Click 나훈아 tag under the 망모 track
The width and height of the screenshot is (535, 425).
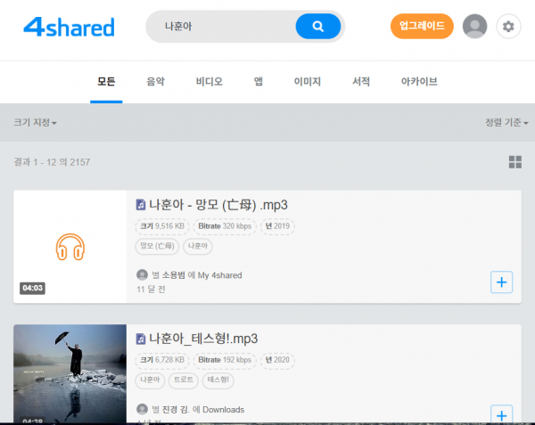(198, 246)
